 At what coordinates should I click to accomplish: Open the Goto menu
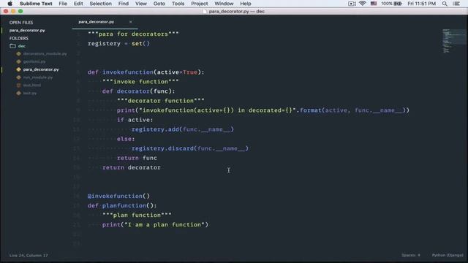coord(159,4)
